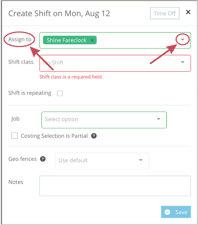Focus the Notes text area

coord(115,186)
